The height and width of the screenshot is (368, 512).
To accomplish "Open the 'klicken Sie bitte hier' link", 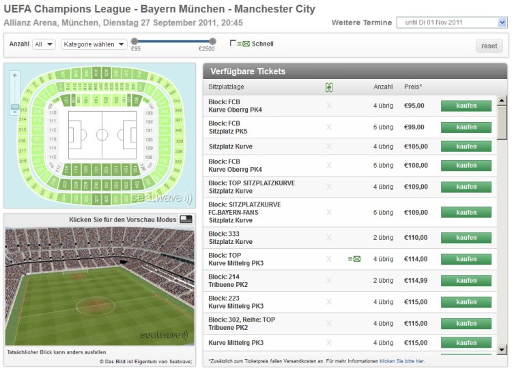I will (401, 361).
